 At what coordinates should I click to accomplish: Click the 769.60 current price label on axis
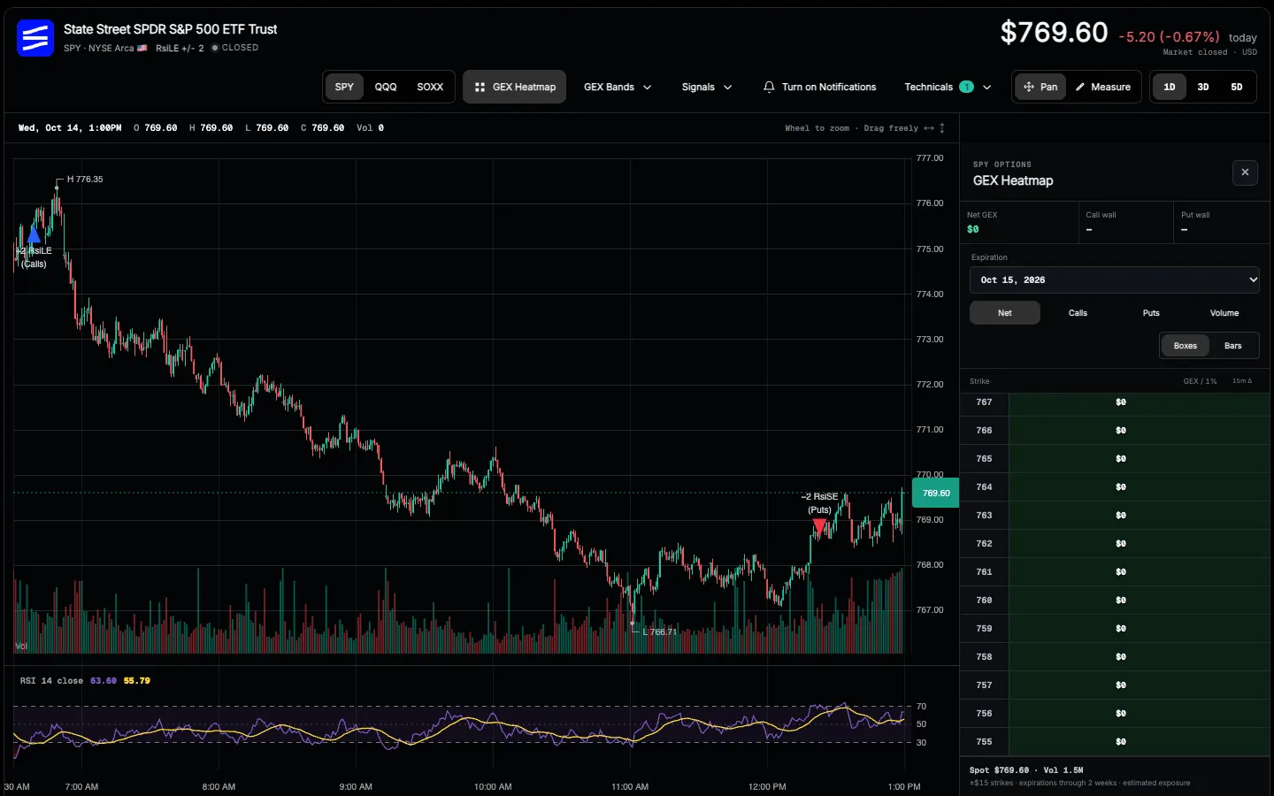click(936, 494)
